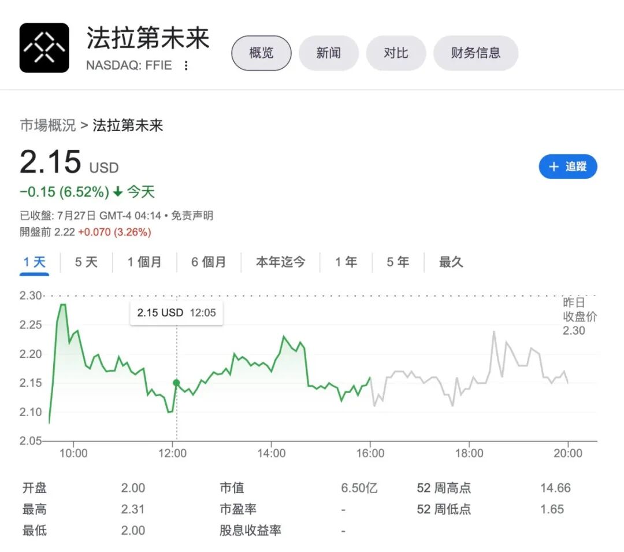This screenshot has height=552, width=624.
Task: Click the 市值 6.50亿 value
Action: click(359, 488)
